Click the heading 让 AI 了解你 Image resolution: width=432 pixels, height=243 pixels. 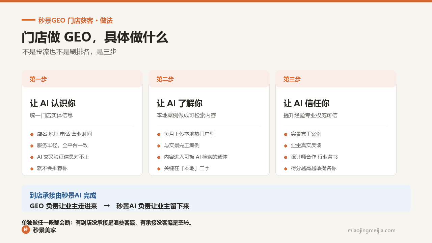click(180, 103)
